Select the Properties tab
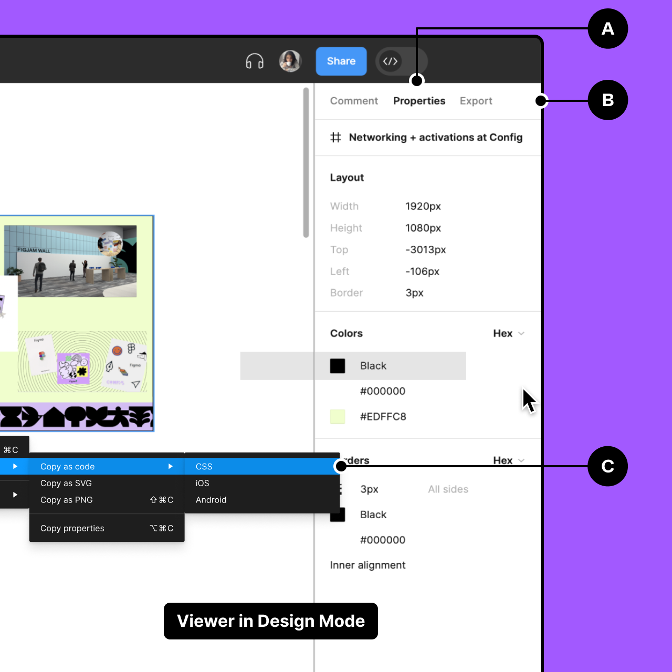This screenshot has width=672, height=672. tap(419, 101)
